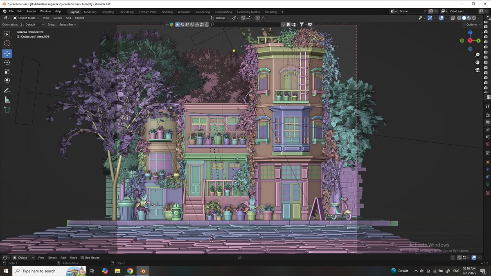This screenshot has width=491, height=276.
Task: Open the Output properties tab
Action: [487, 122]
